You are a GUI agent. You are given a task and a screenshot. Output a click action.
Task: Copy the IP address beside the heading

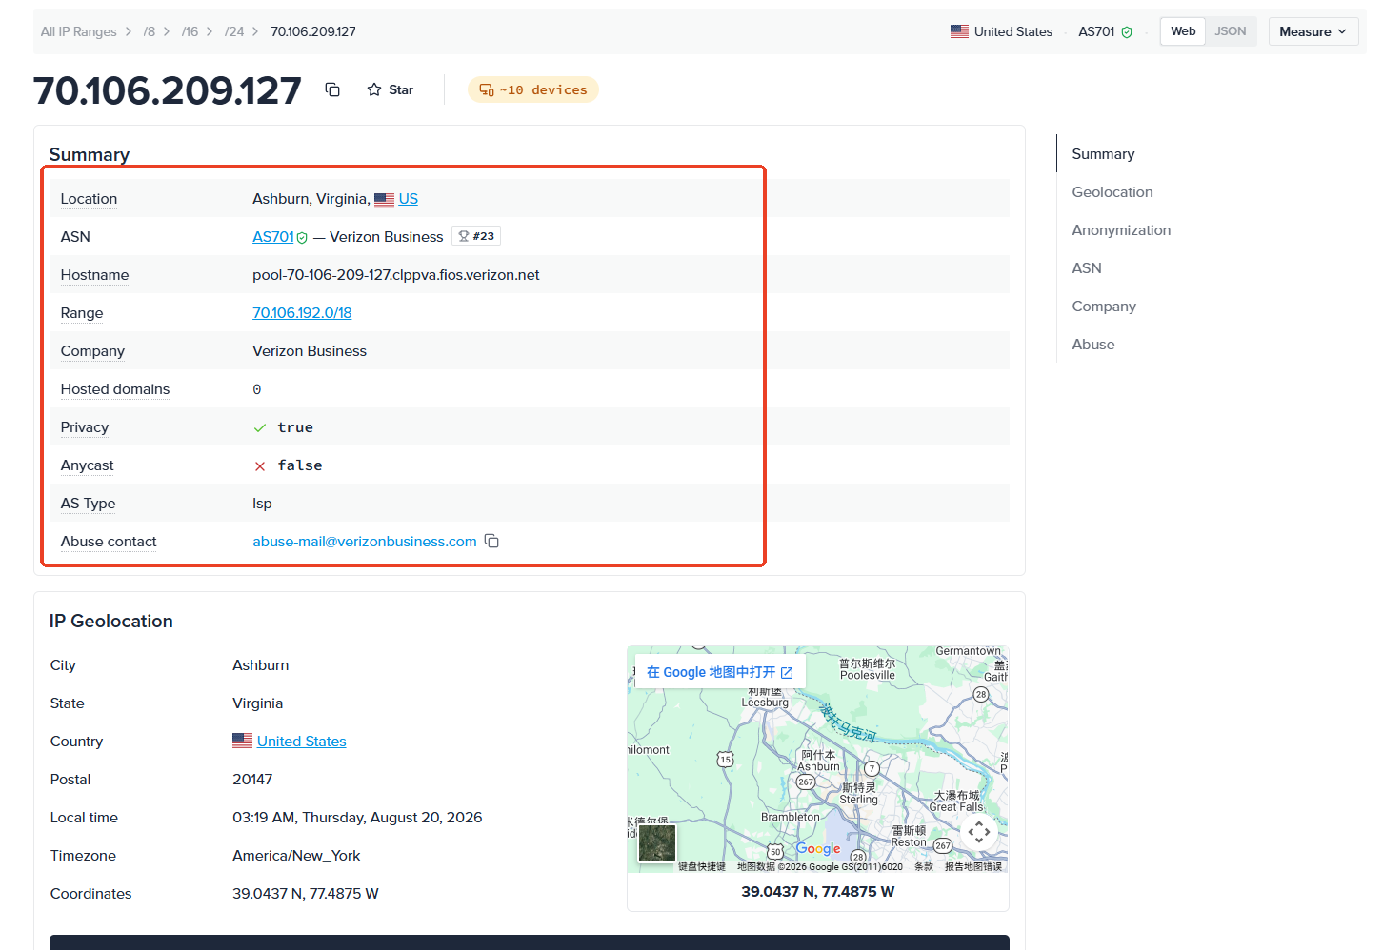332,89
